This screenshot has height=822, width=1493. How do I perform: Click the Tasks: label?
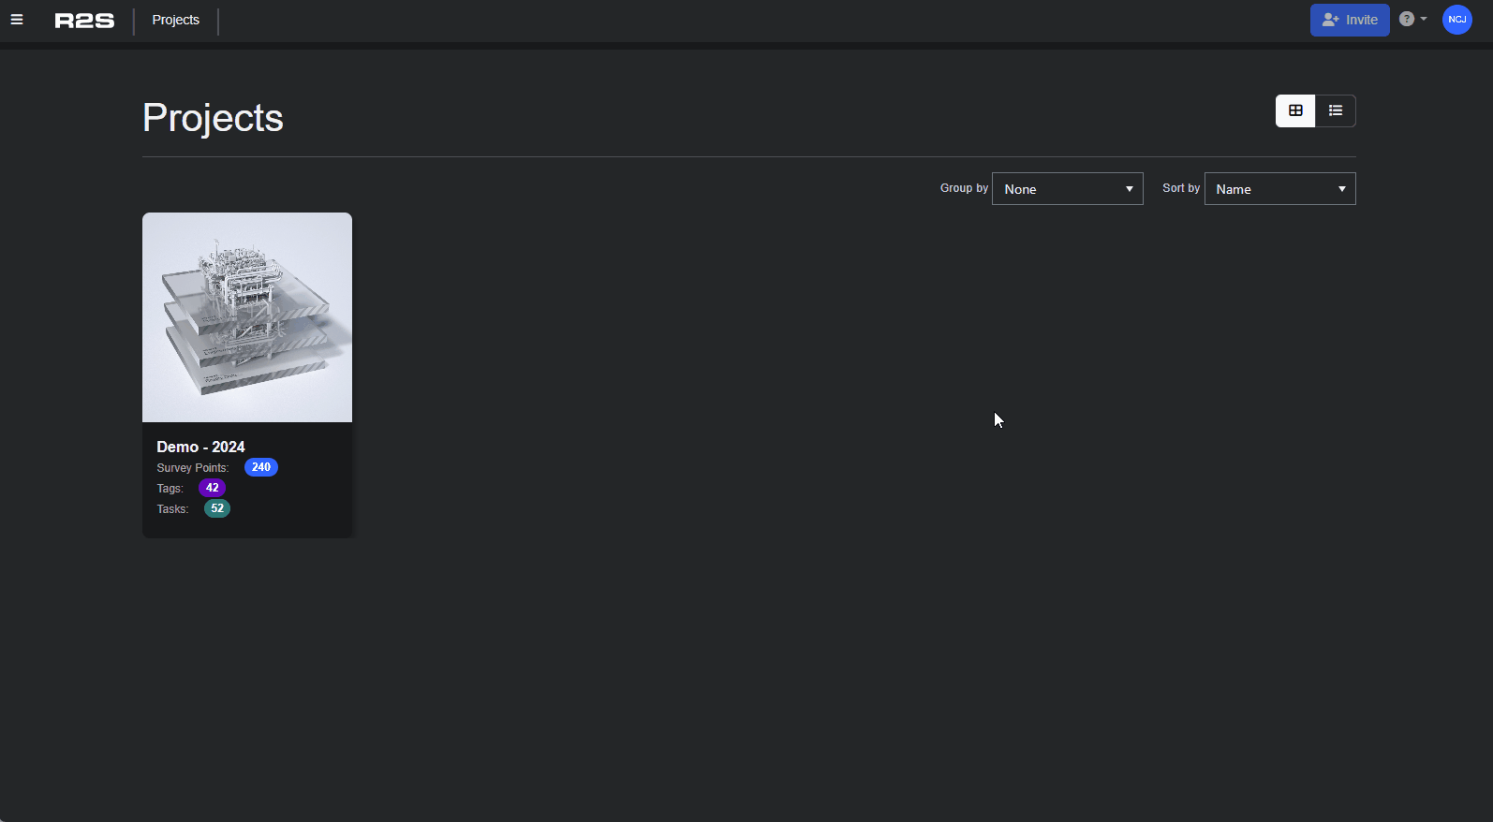(x=172, y=509)
